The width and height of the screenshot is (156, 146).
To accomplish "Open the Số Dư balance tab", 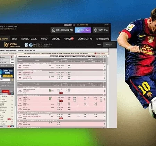I will coord(27,50).
